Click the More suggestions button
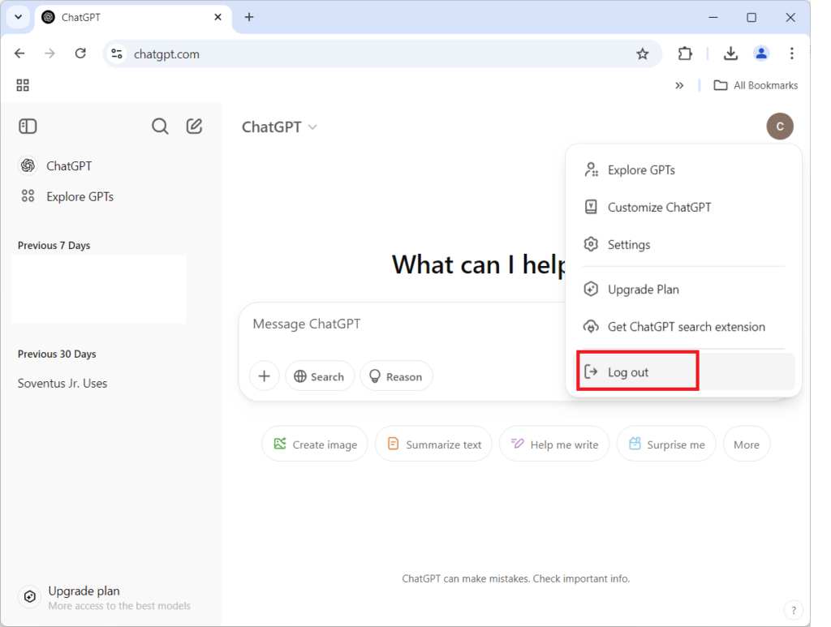This screenshot has height=627, width=831. 747,444
